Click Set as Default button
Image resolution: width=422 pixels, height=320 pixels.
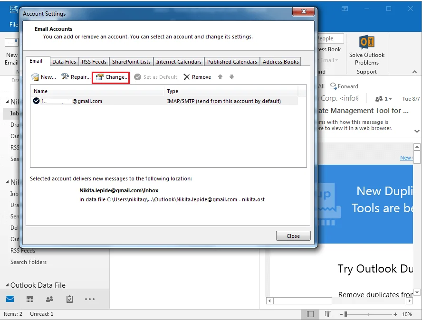[155, 77]
